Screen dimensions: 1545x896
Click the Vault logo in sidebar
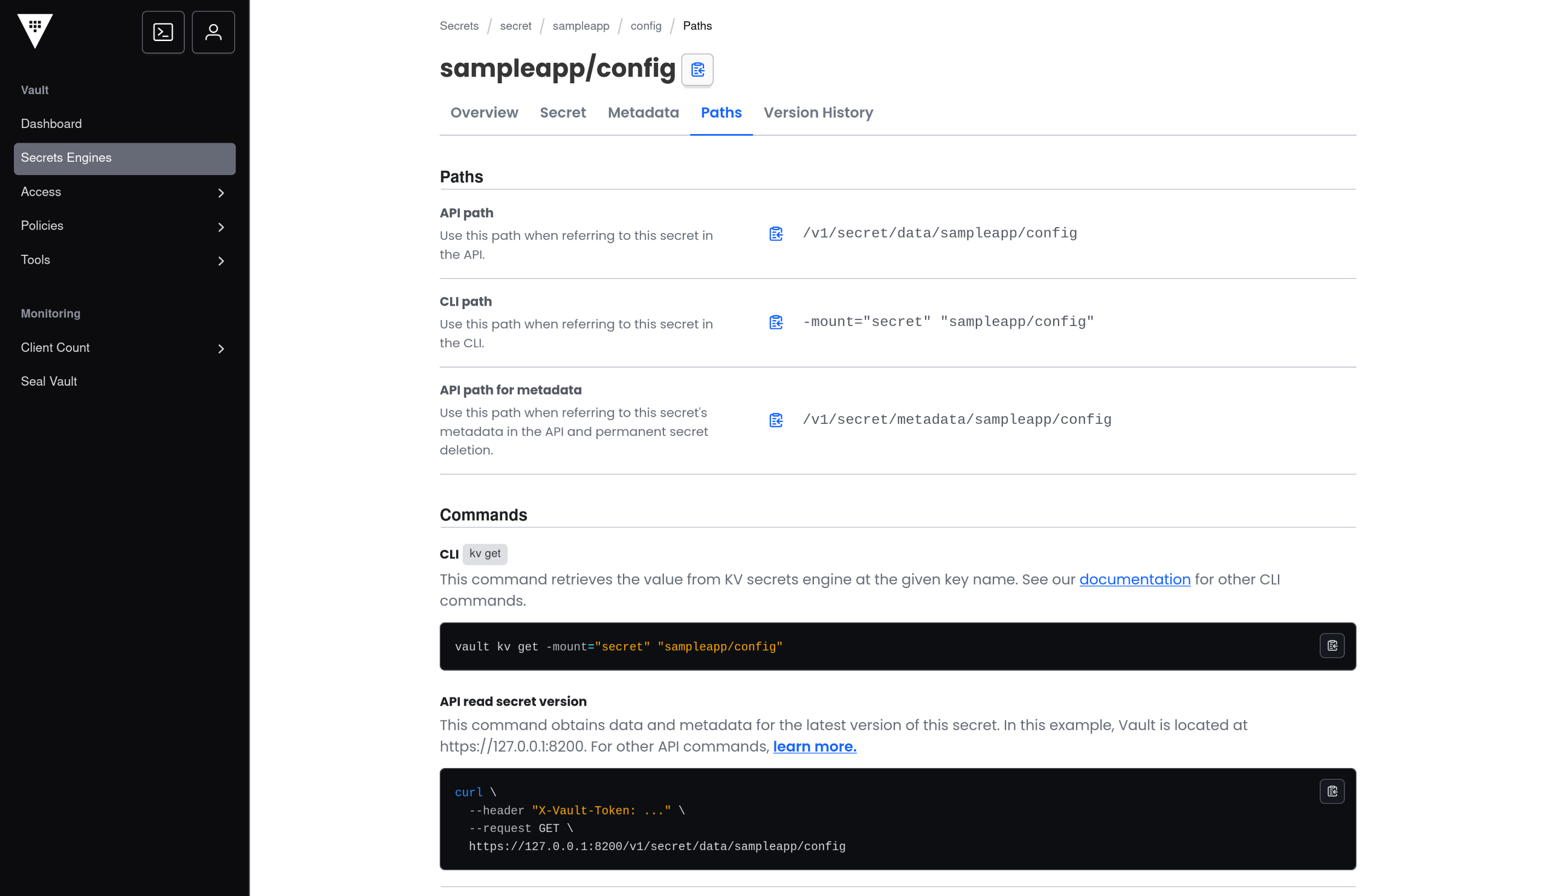coord(35,31)
